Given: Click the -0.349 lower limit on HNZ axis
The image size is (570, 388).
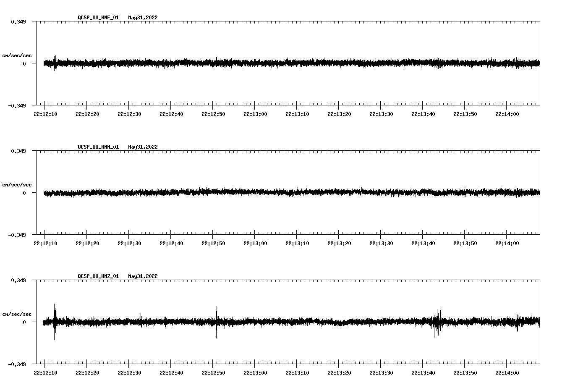Looking at the screenshot, I should pyautogui.click(x=17, y=364).
